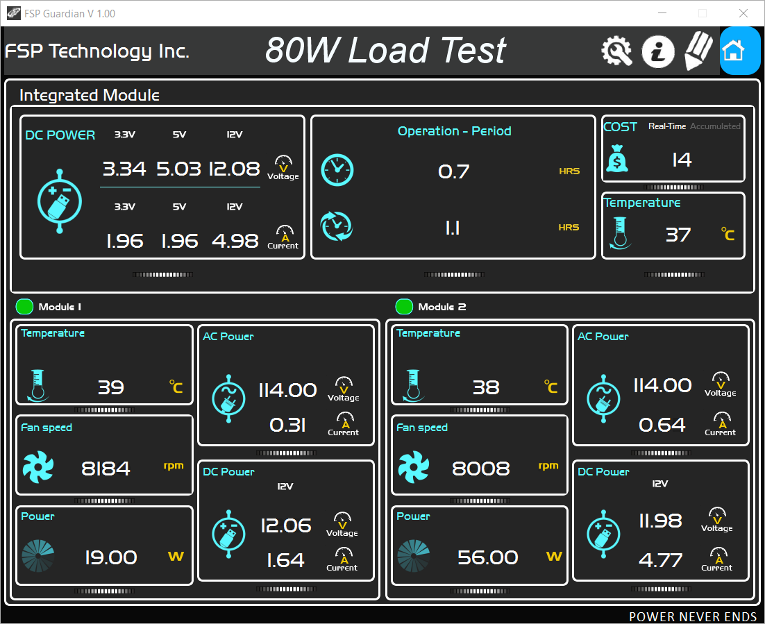The width and height of the screenshot is (765, 624).
Task: Click the slider bar under Operation-Period panel
Action: tap(454, 275)
